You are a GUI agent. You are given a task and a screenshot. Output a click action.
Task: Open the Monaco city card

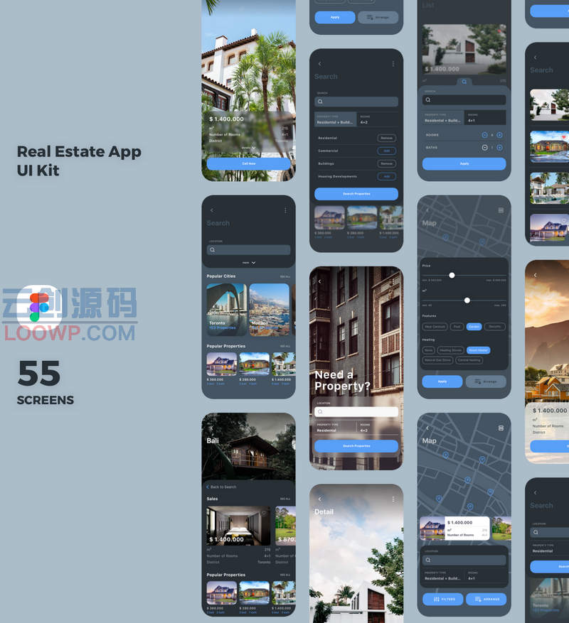coord(270,310)
